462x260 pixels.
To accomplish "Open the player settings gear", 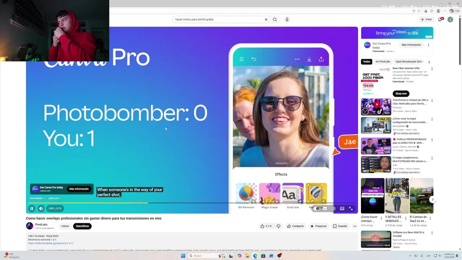I will [334, 208].
